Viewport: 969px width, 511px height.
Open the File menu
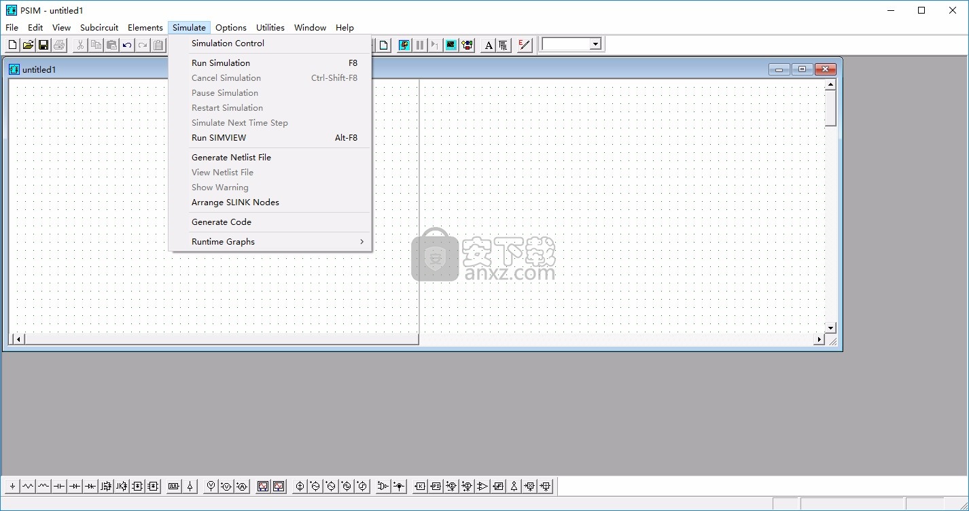[x=12, y=27]
